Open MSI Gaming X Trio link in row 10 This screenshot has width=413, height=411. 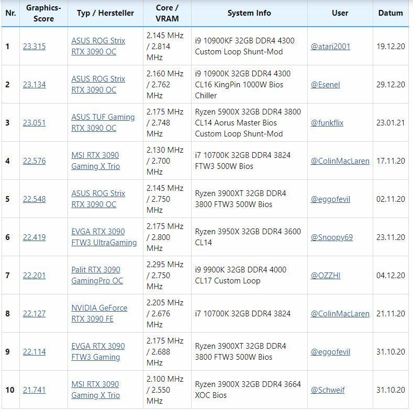96,390
